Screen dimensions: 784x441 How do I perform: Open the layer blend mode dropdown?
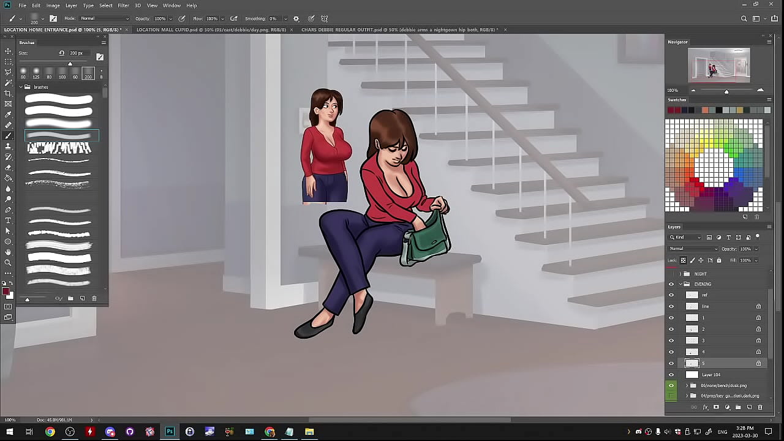coord(693,249)
